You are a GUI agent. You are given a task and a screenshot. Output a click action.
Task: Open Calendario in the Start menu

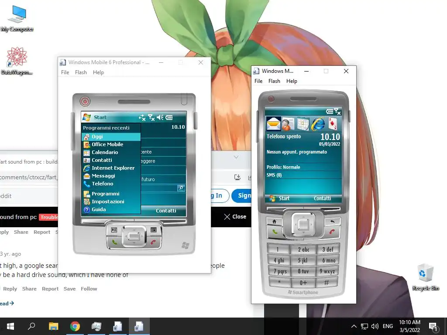tap(111, 152)
